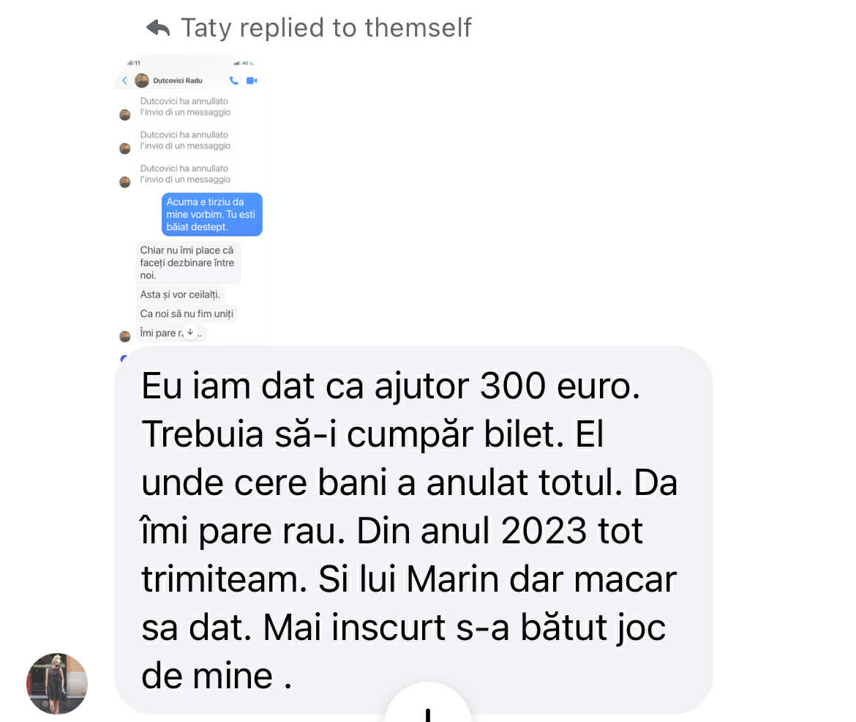Select the blue 'Acuma e tirziu' message bubble
This screenshot has width=856, height=722.
coord(212,215)
